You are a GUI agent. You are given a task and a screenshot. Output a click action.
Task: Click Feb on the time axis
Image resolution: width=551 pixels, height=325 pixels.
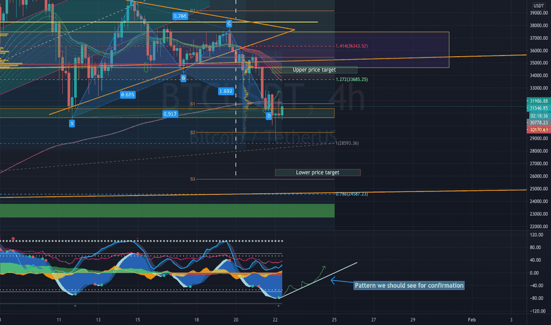click(x=472, y=320)
